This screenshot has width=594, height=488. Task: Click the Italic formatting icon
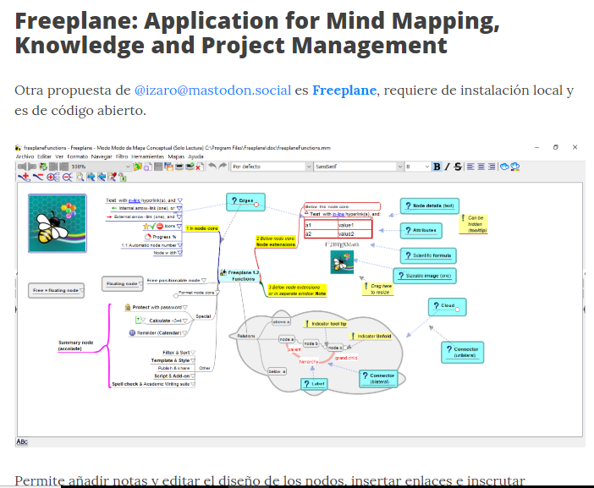click(447, 167)
